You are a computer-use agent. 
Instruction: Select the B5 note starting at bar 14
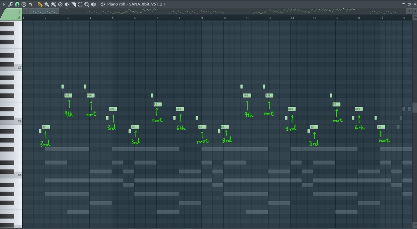click(x=314, y=127)
